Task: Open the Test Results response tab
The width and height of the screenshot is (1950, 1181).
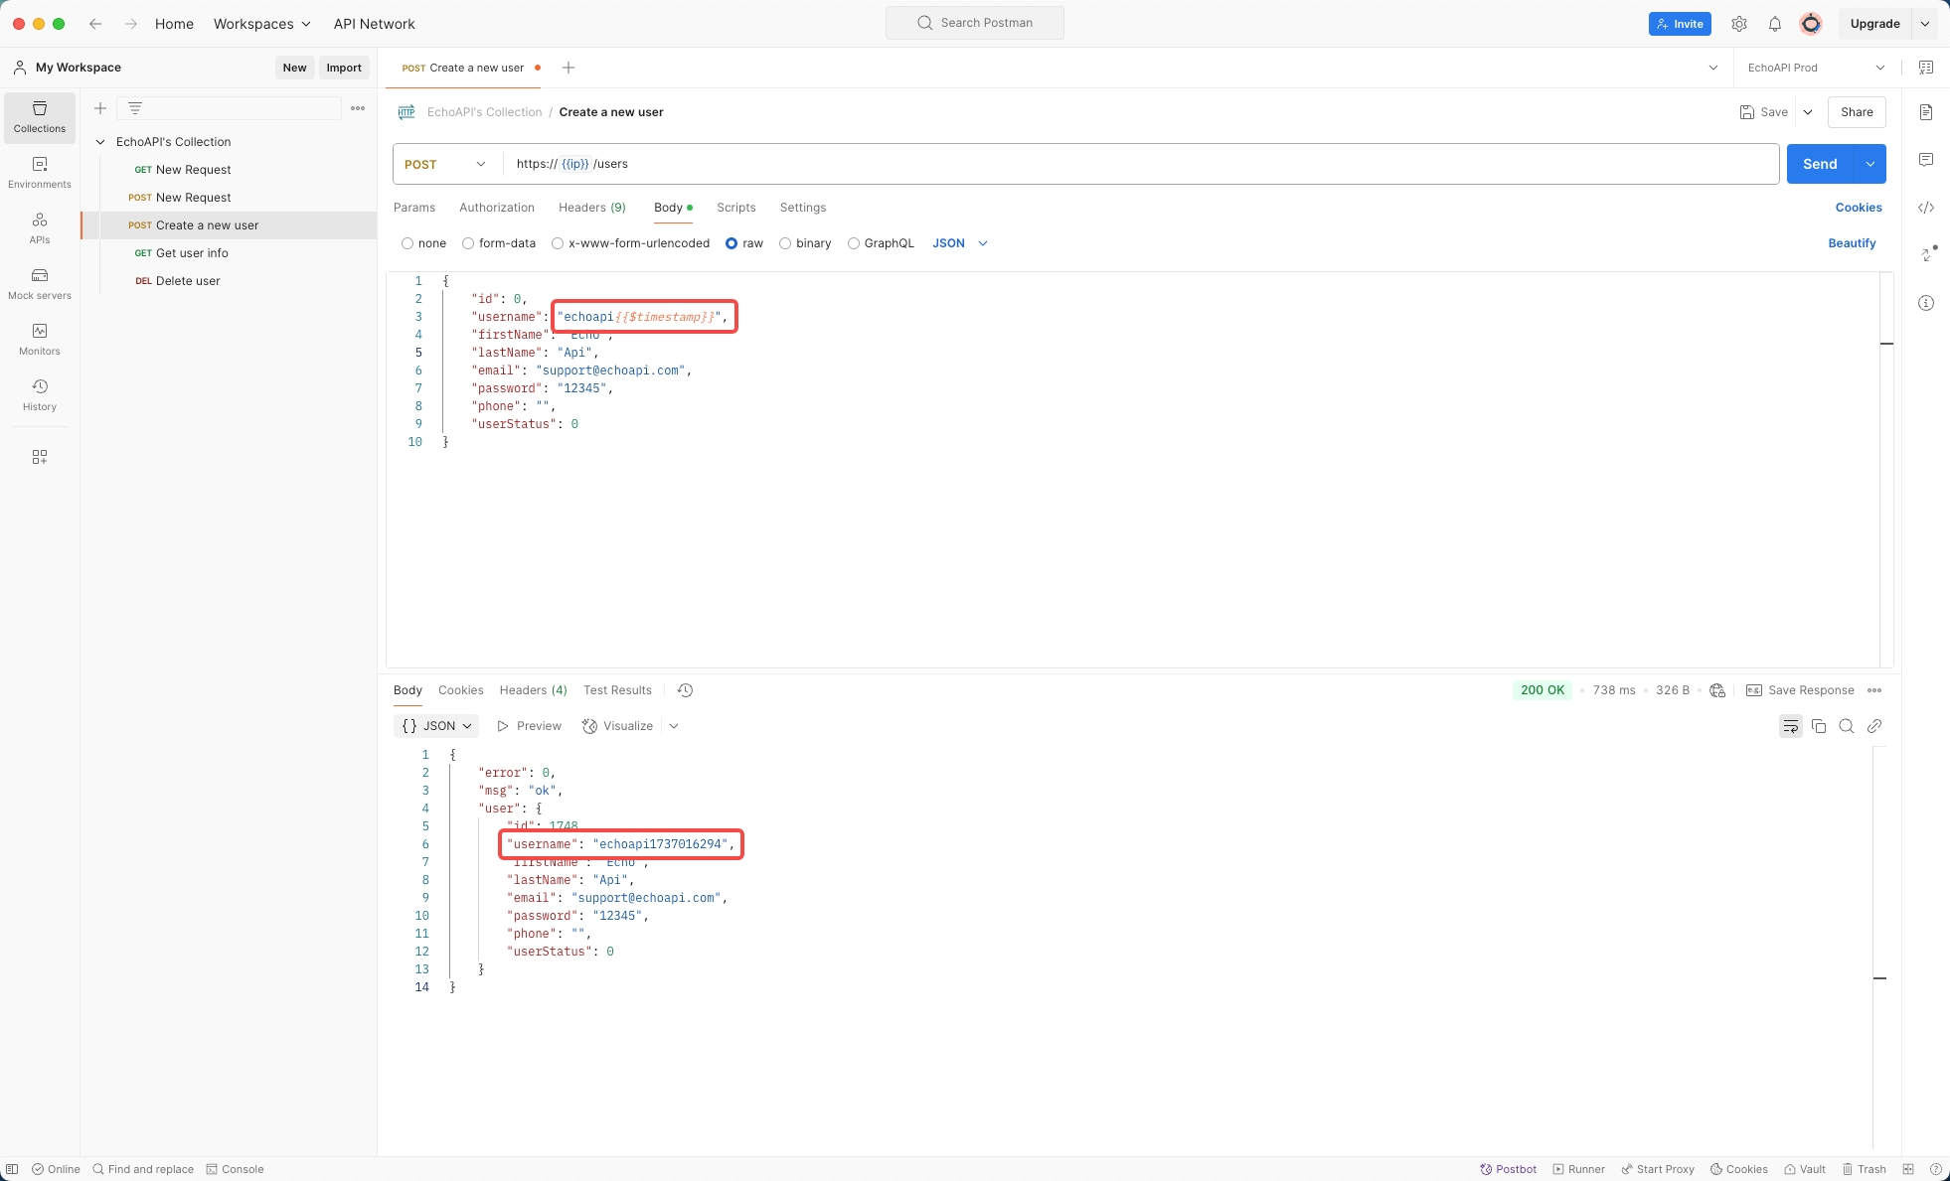Action: pos(617,690)
